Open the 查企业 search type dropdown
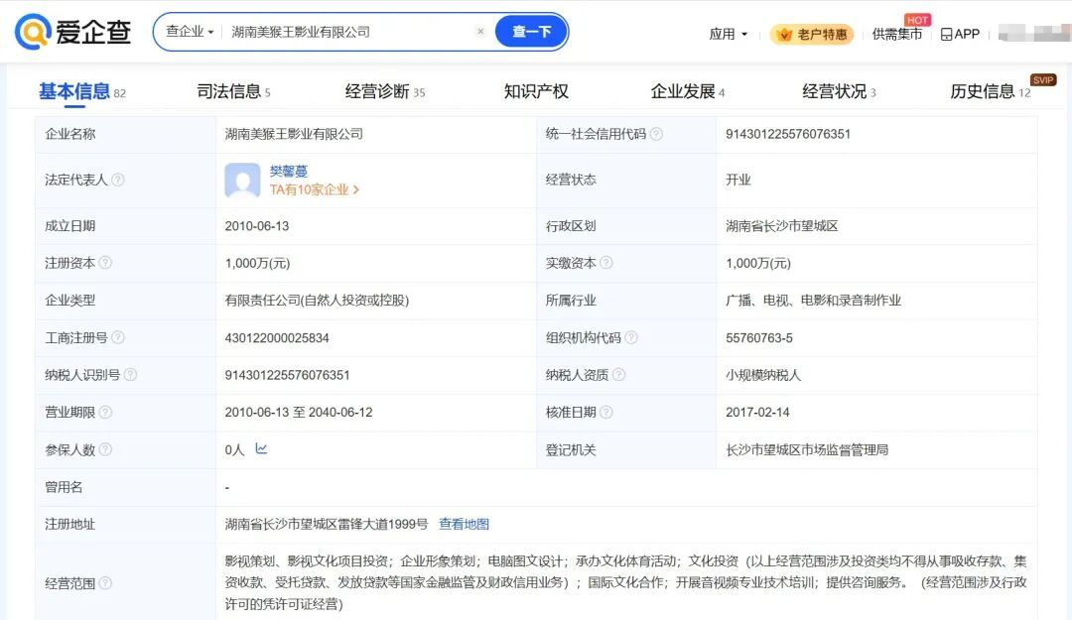 (190, 32)
